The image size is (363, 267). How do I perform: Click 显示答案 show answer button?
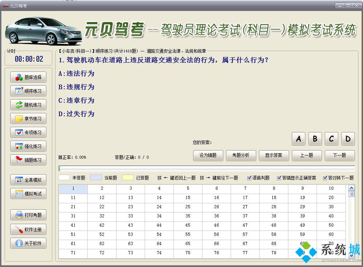click(x=274, y=155)
